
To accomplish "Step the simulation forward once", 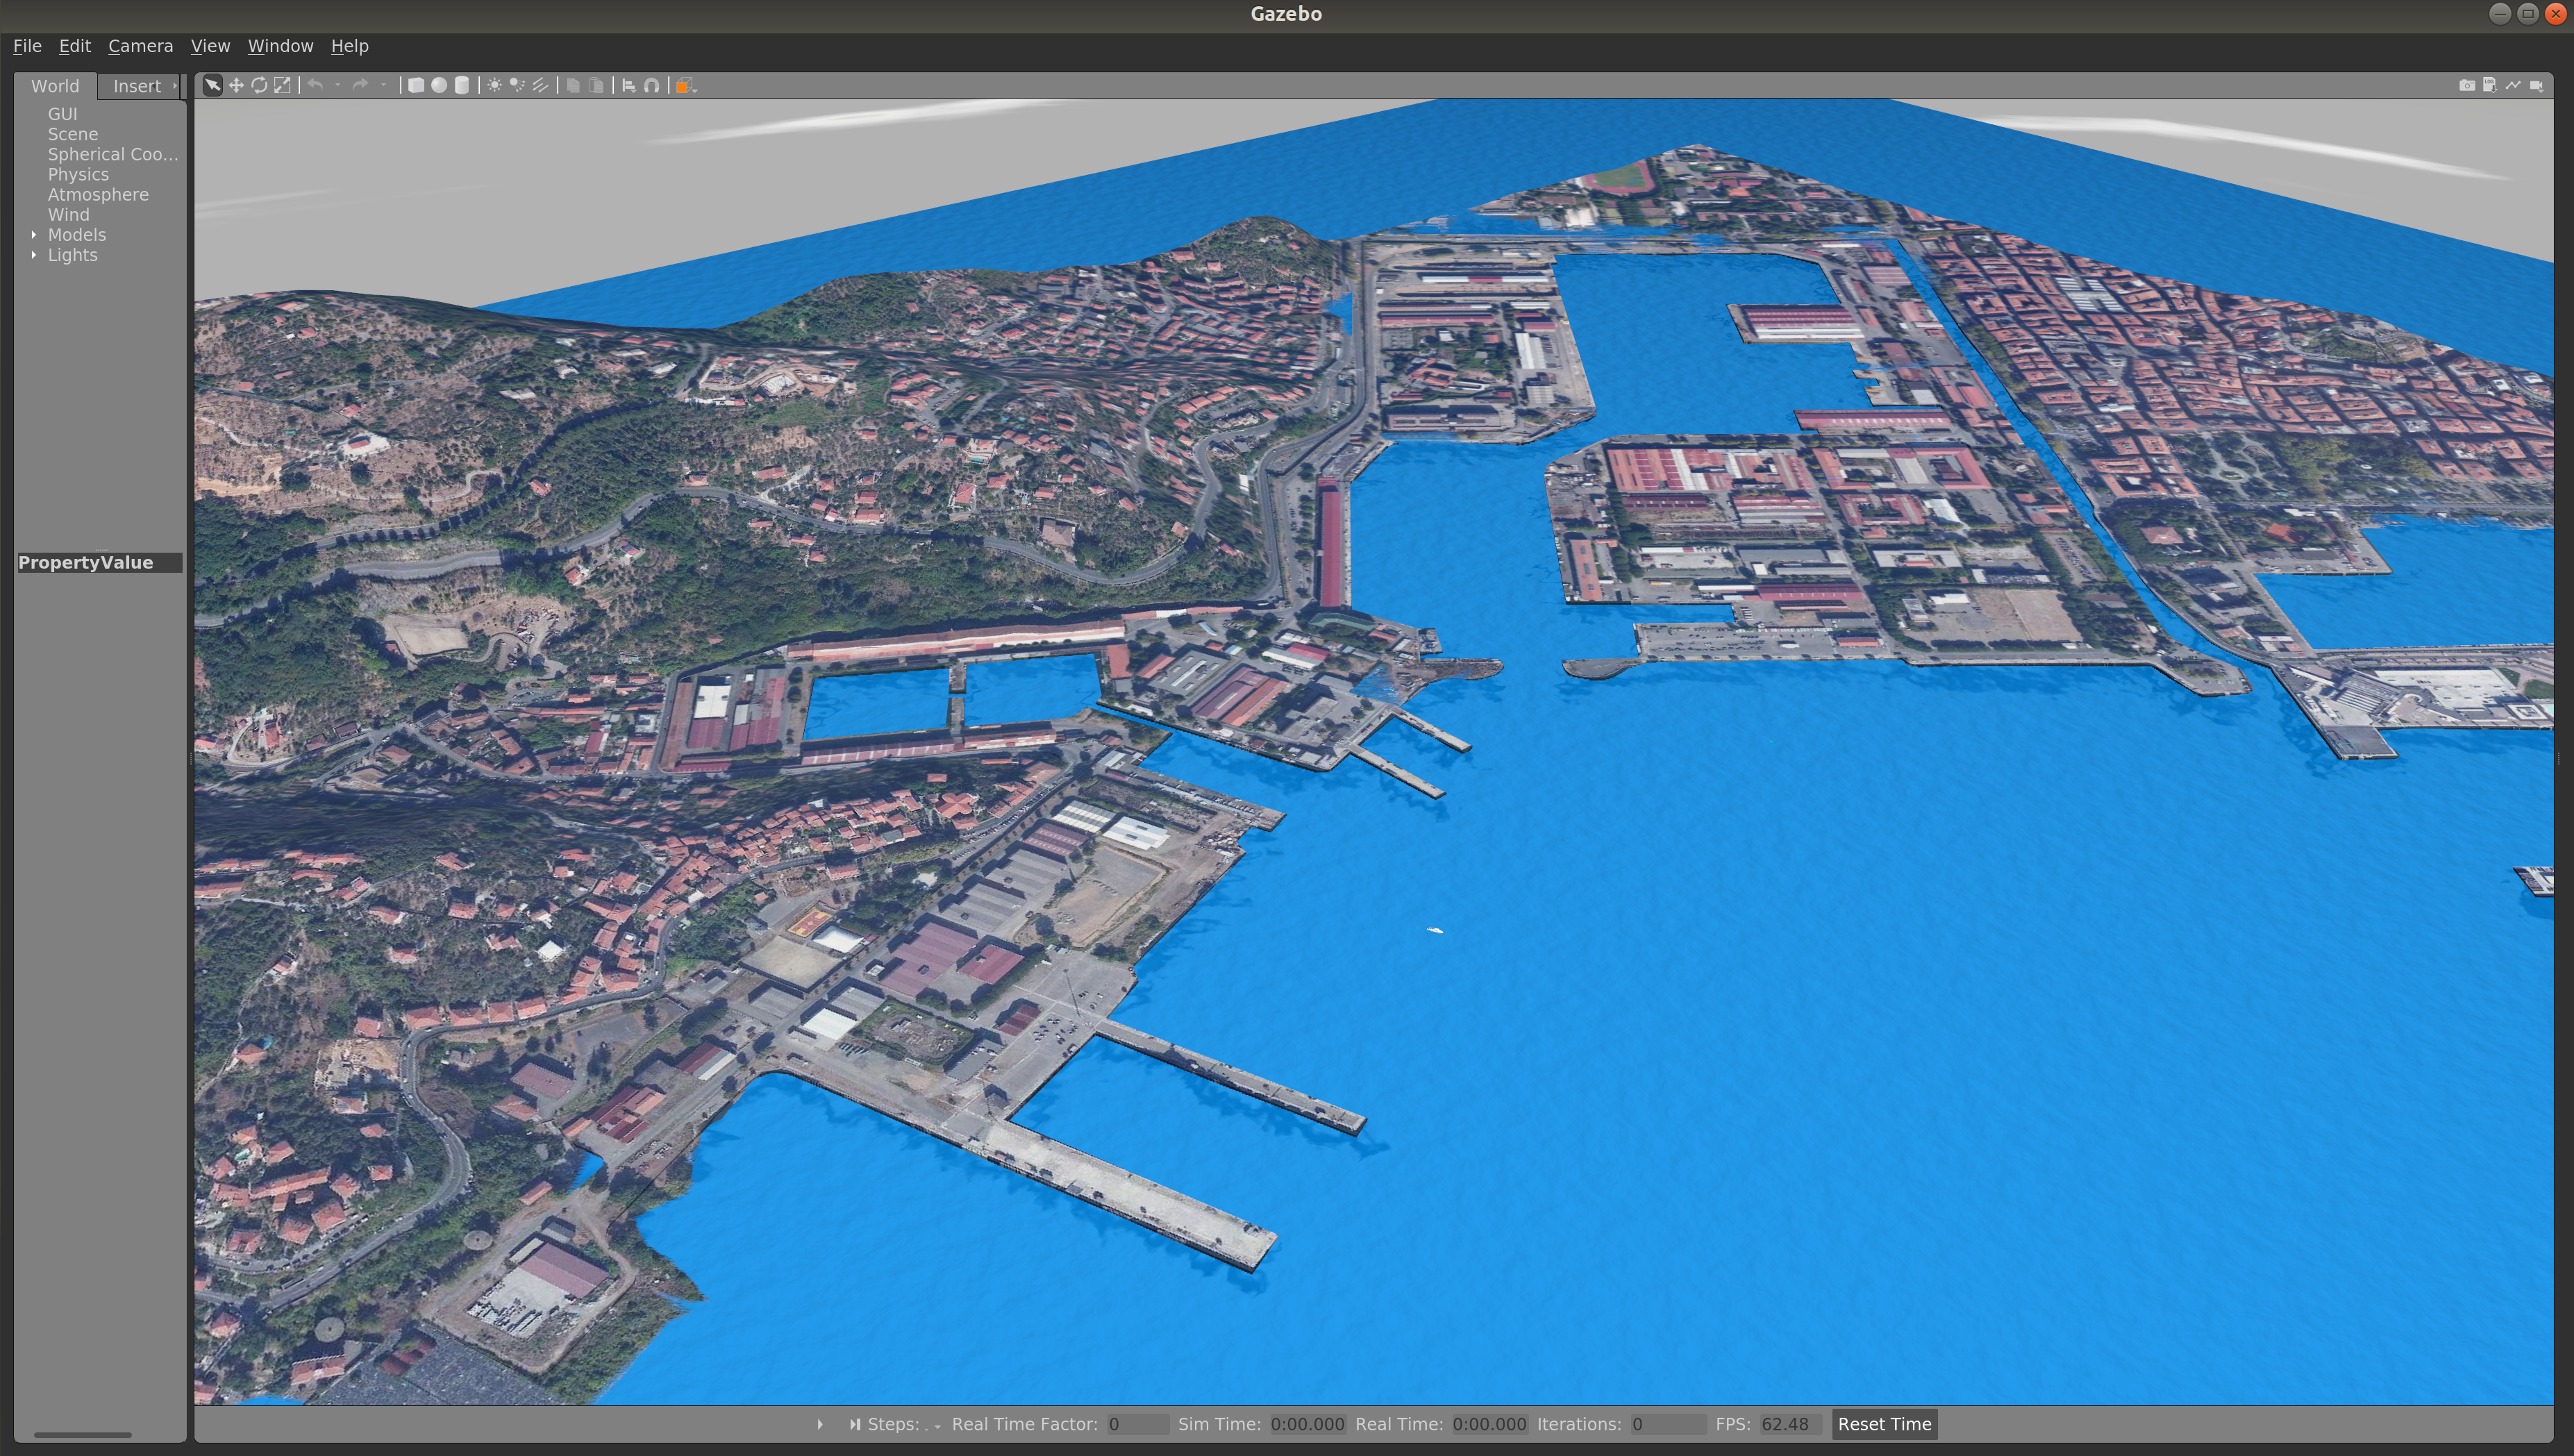I will click(x=855, y=1424).
